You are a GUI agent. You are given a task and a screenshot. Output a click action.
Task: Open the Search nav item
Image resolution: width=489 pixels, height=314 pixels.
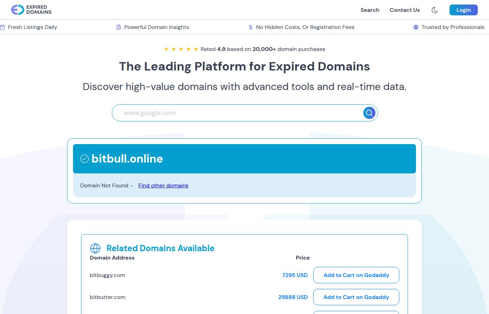(370, 10)
